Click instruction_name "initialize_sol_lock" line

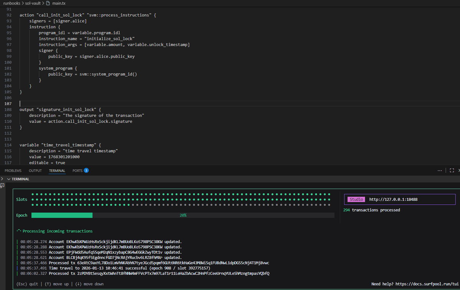click(86, 39)
